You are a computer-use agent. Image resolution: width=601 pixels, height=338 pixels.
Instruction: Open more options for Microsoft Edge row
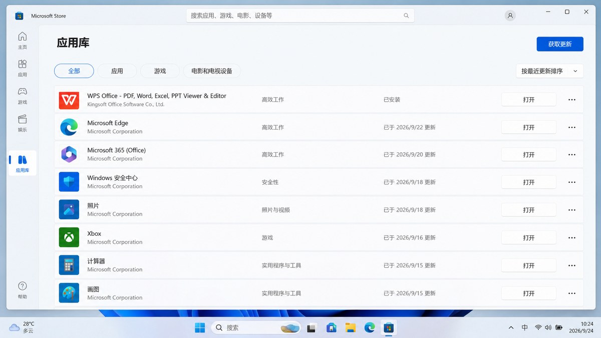[572, 127]
